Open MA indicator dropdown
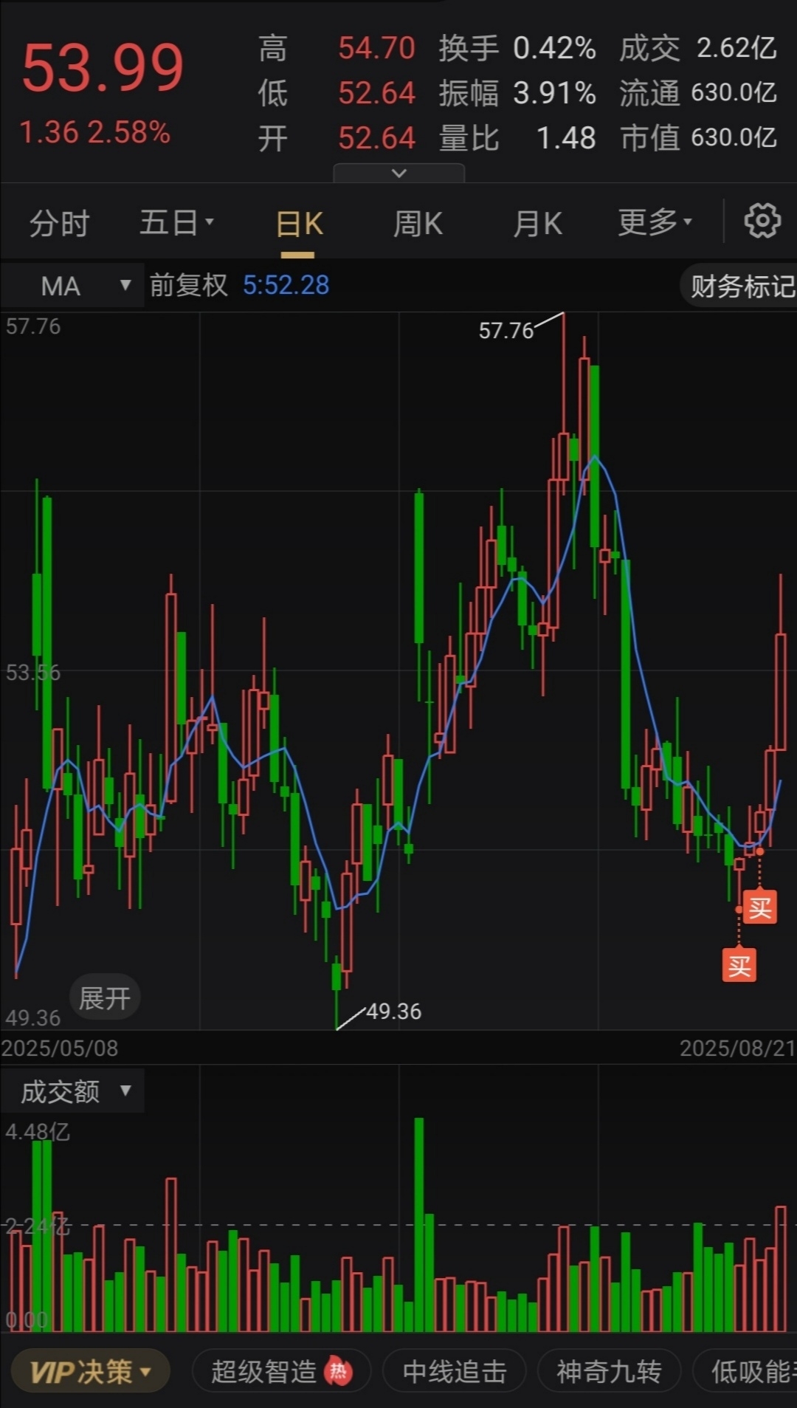797x1408 pixels. [x=72, y=286]
